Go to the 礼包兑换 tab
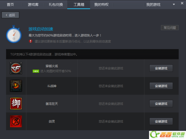The image size is (186, 139). pos(56,5)
